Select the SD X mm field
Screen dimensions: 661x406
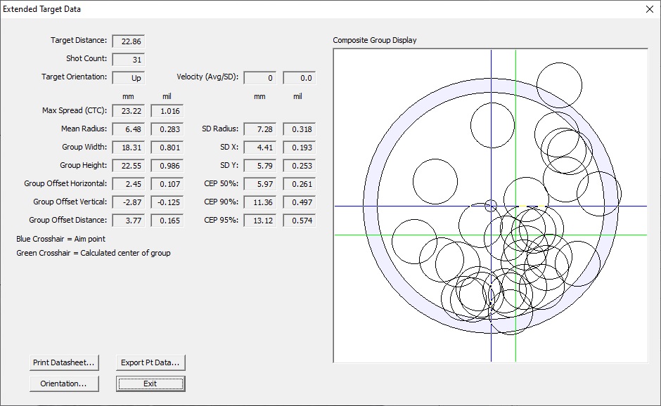click(x=260, y=148)
